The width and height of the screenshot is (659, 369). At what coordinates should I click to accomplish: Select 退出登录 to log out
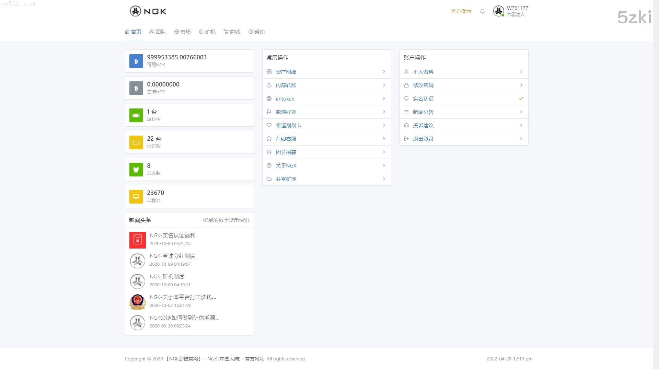(423, 139)
